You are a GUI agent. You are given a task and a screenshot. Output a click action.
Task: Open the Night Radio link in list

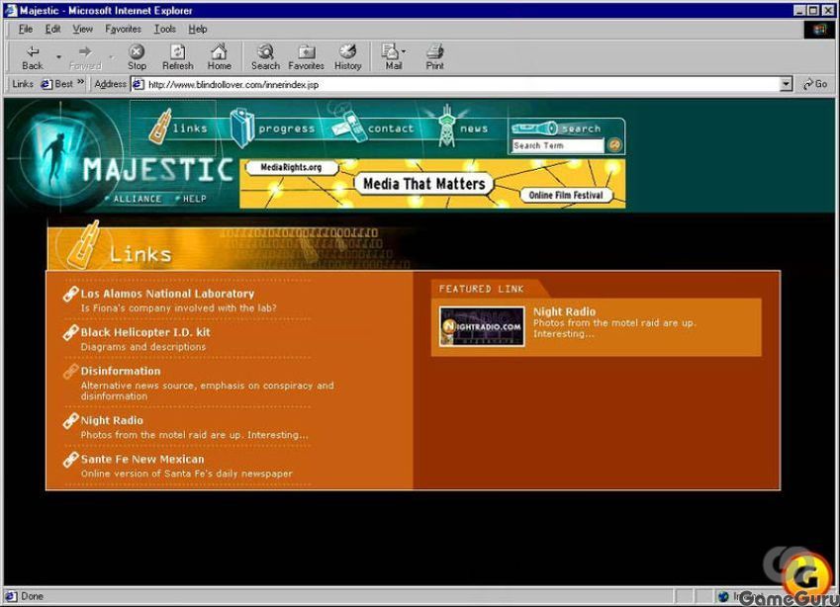[x=112, y=420]
